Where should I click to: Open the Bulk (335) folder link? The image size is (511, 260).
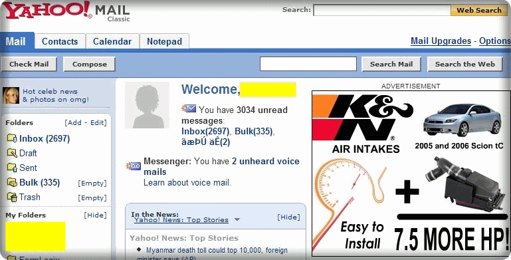click(x=39, y=182)
